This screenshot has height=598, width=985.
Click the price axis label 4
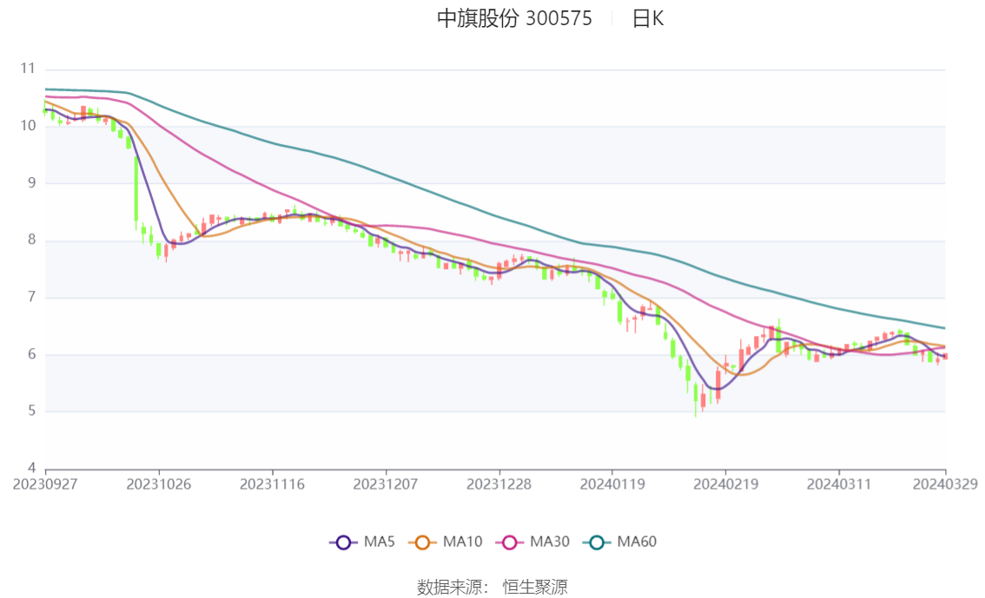coord(31,468)
